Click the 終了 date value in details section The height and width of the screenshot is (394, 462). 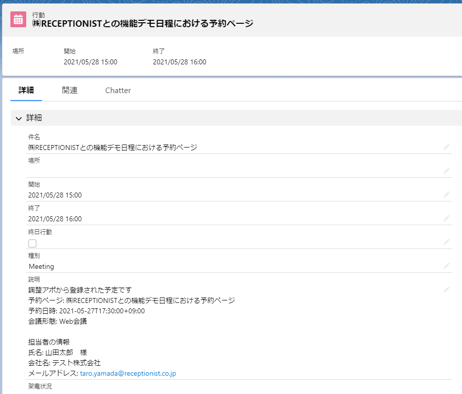click(55, 219)
